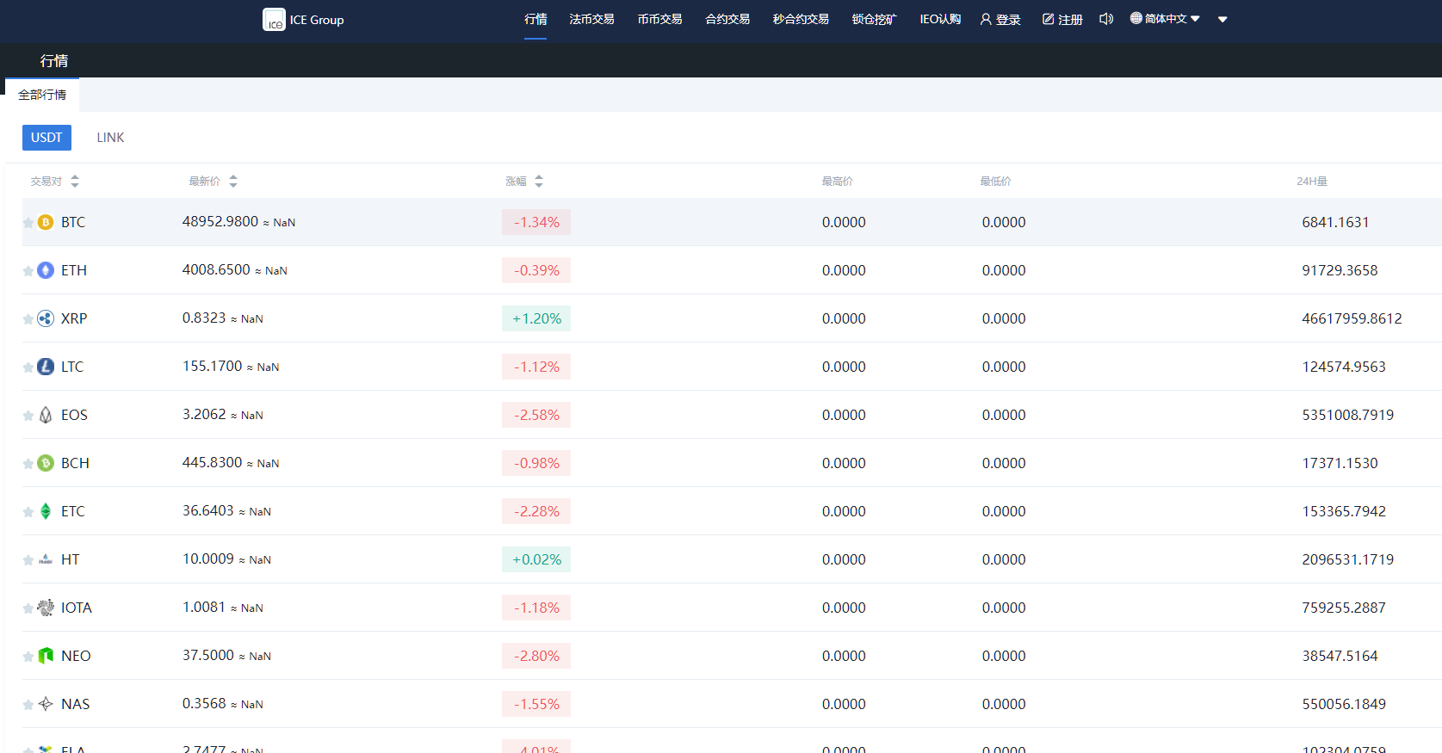Click HT change badge +0.02%
Image resolution: width=1442 pixels, height=753 pixels.
pos(536,559)
